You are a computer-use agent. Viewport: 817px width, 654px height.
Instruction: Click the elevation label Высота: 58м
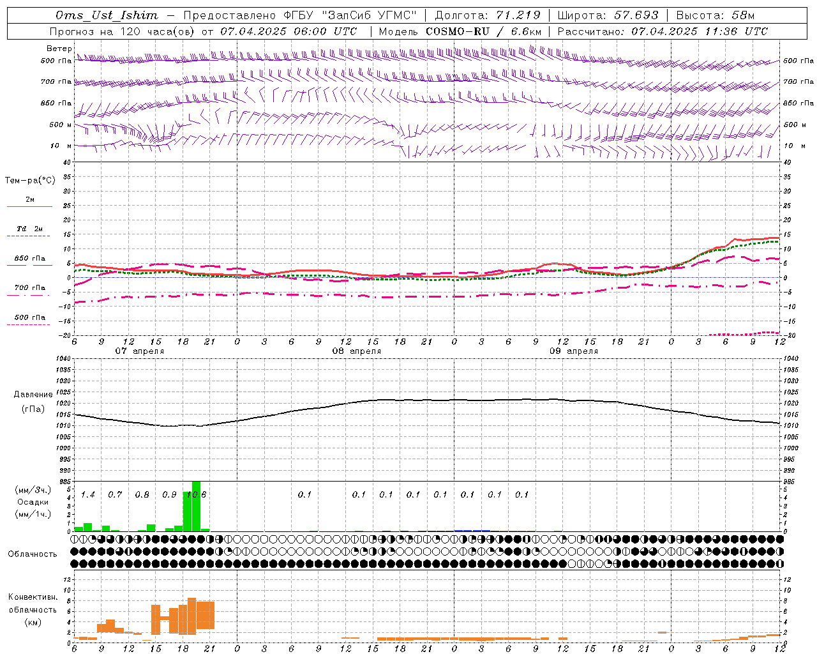coord(716,15)
